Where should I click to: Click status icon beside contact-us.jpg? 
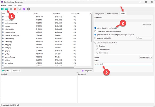coord(3,32)
